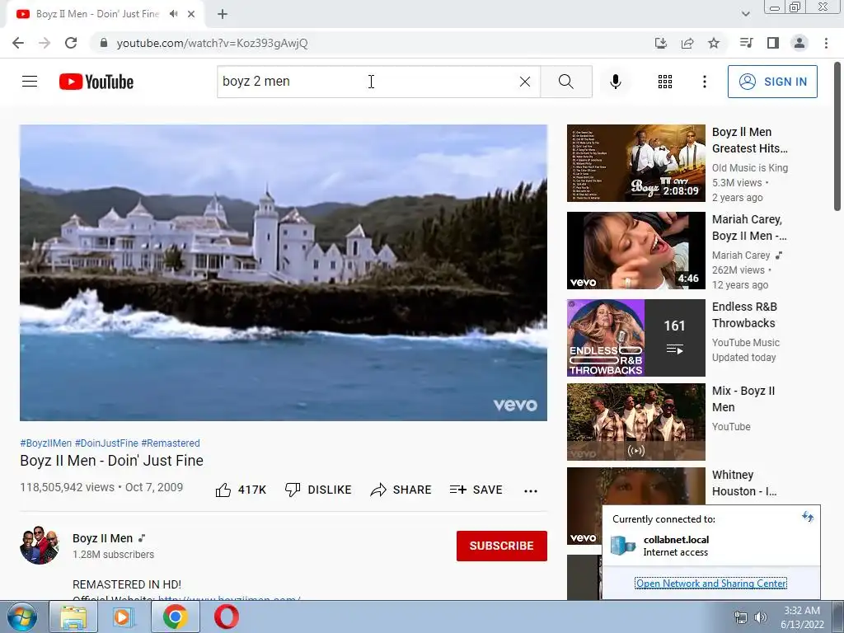Reload the YouTube page
This screenshot has width=844, height=633.
click(71, 43)
